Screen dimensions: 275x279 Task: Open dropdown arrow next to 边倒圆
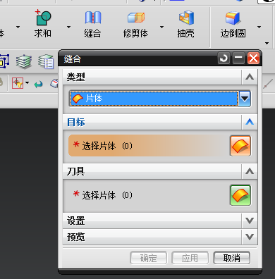coord(259,27)
